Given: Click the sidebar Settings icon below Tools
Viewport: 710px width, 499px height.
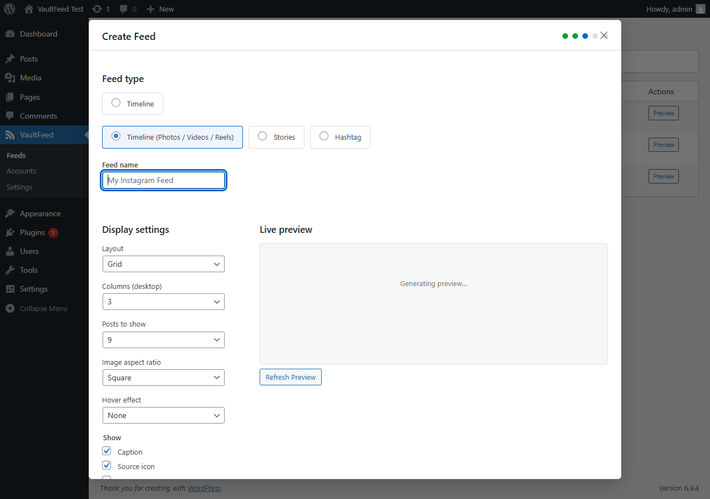Looking at the screenshot, I should (10, 289).
